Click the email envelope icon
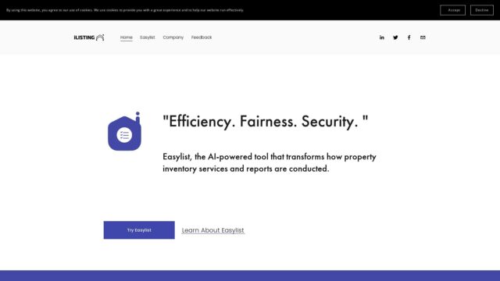This screenshot has height=281, width=500. tap(423, 37)
